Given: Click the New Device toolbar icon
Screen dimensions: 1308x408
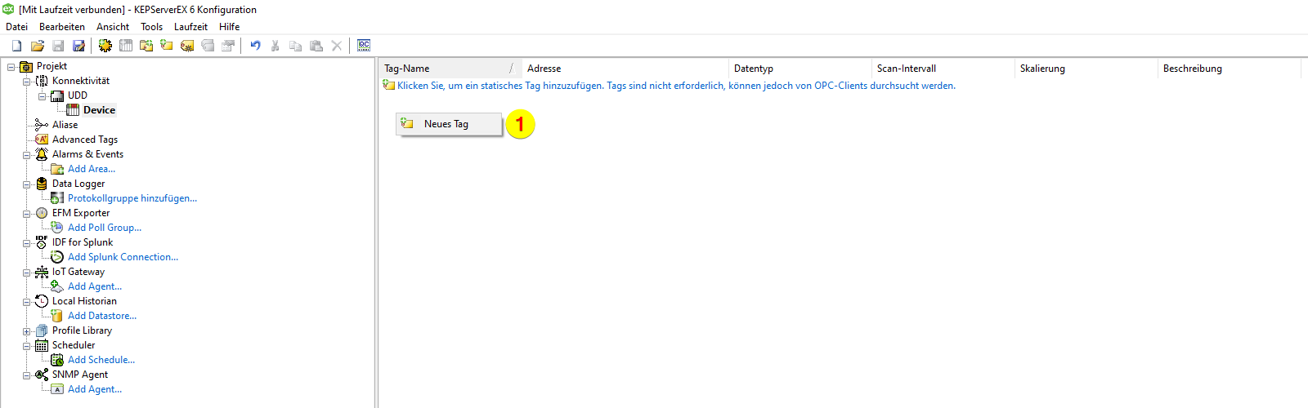Looking at the screenshot, I should (x=126, y=46).
